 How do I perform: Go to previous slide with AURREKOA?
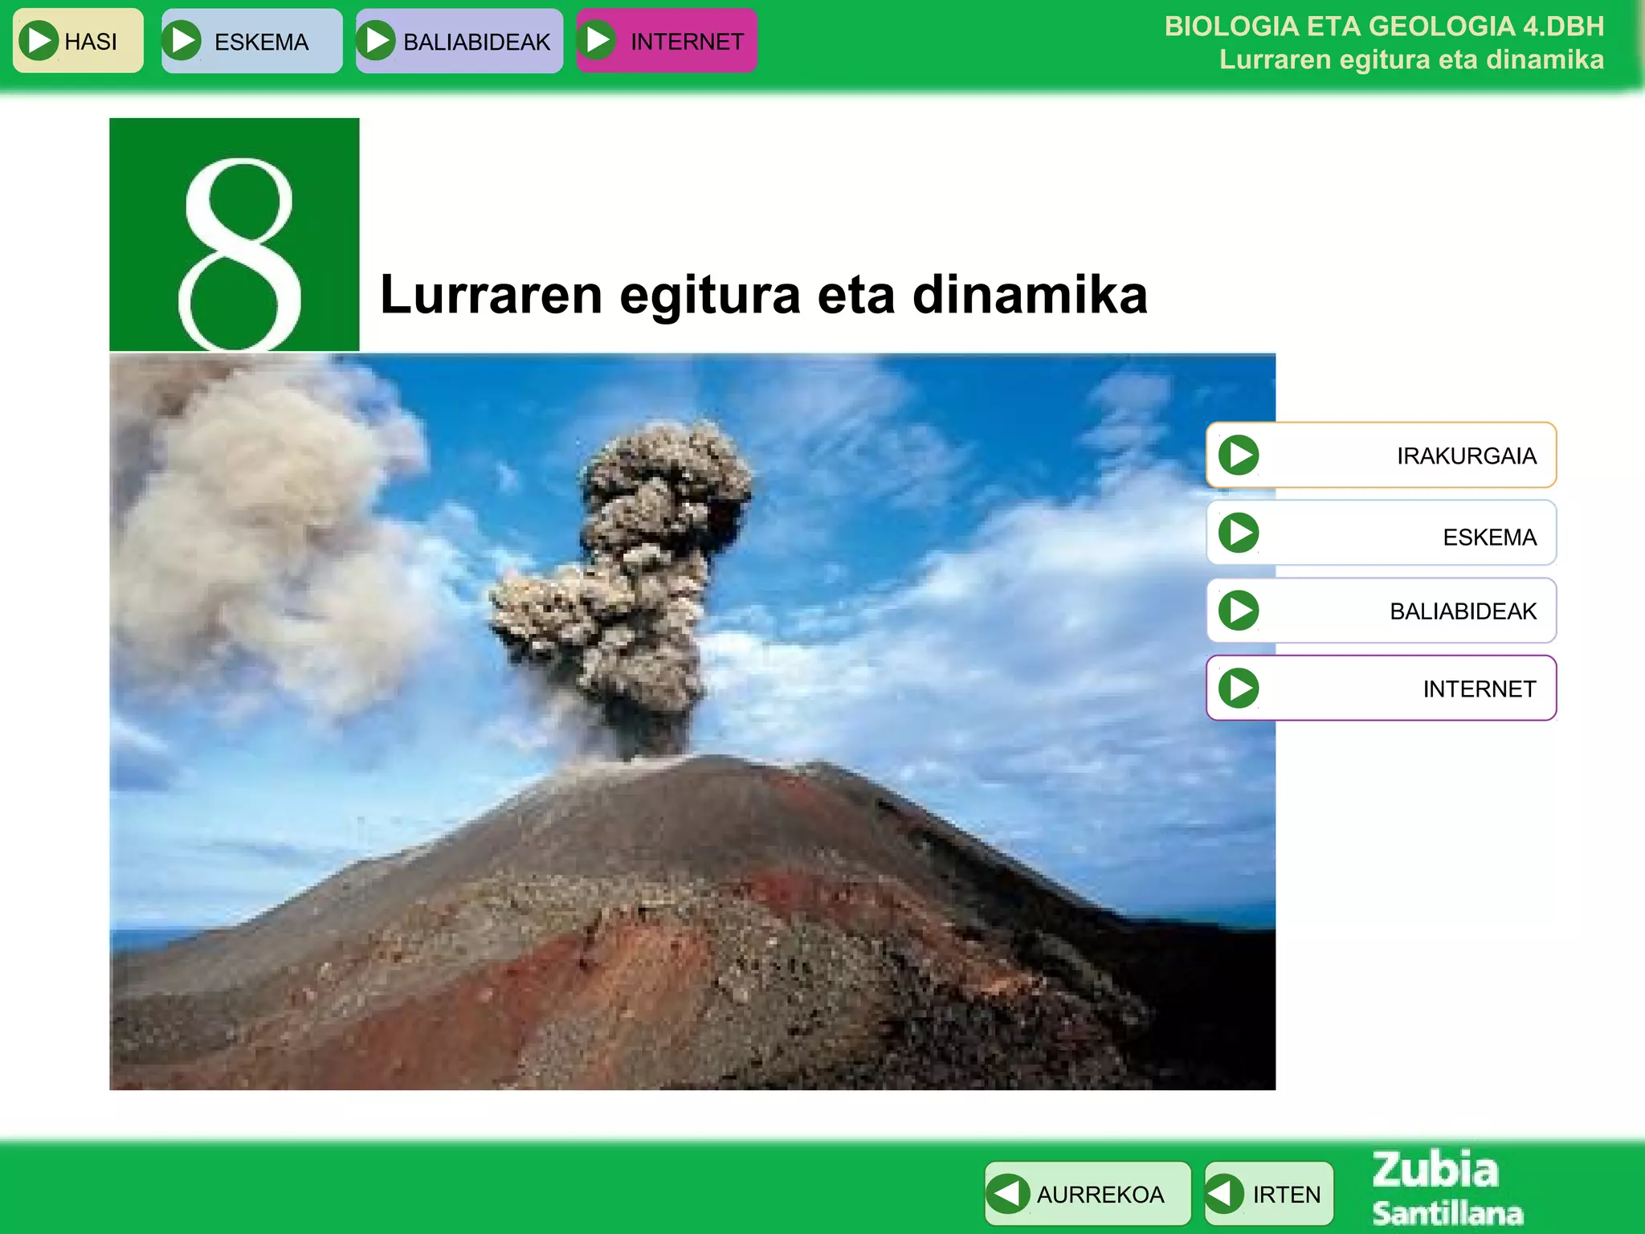pyautogui.click(x=1100, y=1194)
